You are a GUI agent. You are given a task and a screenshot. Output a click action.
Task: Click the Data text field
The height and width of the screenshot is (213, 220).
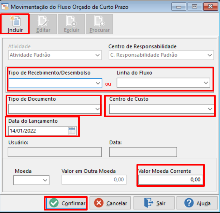pyautogui.click(x=143, y=152)
